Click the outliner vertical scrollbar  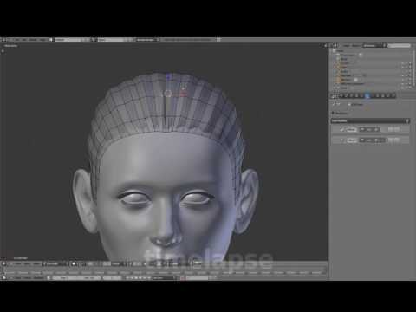coord(414,69)
